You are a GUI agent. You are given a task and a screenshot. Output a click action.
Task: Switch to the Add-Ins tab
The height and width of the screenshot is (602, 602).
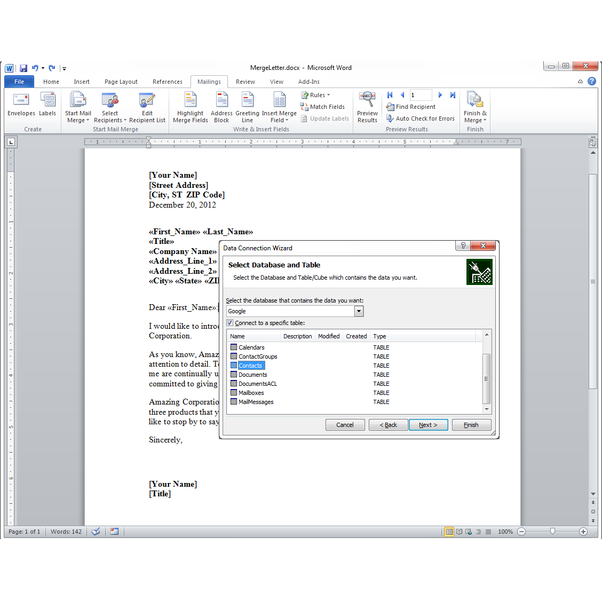pos(308,82)
